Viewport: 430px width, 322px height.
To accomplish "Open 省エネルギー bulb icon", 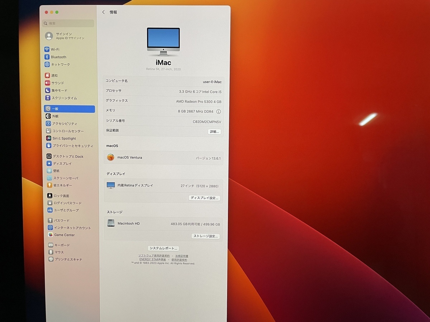I will [x=50, y=185].
